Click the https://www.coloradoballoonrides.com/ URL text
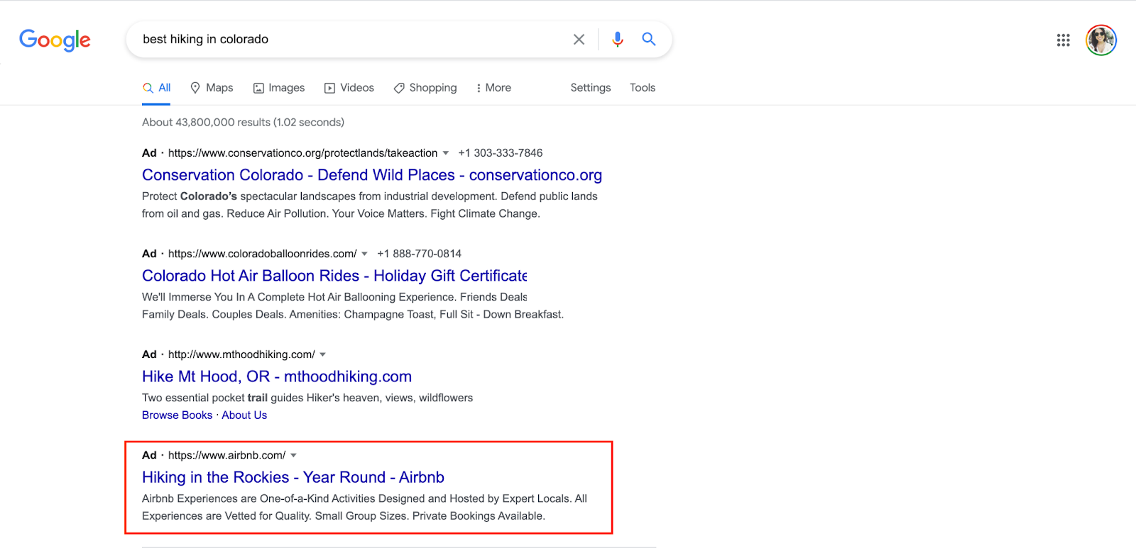Image resolution: width=1136 pixels, height=548 pixels. coord(263,254)
